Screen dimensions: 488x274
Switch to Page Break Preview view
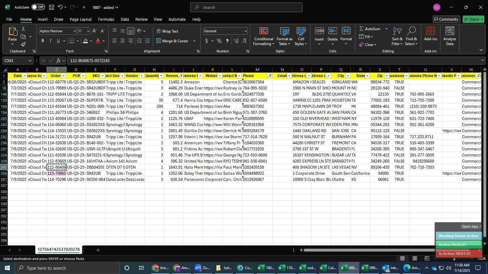tap(427, 258)
